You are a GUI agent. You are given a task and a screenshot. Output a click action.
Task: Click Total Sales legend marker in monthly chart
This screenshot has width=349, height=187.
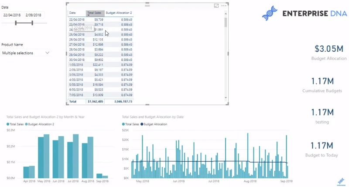pos(8,124)
